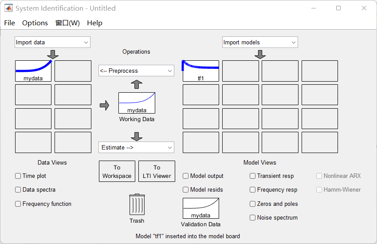Image resolution: width=377 pixels, height=244 pixels.
Task: Click the To Workspace button
Action: point(117,171)
